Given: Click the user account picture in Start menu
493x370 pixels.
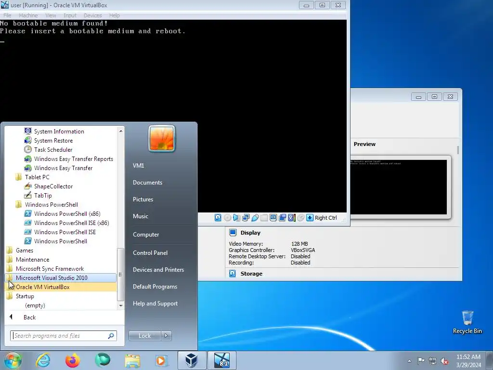Looking at the screenshot, I should coord(162,138).
